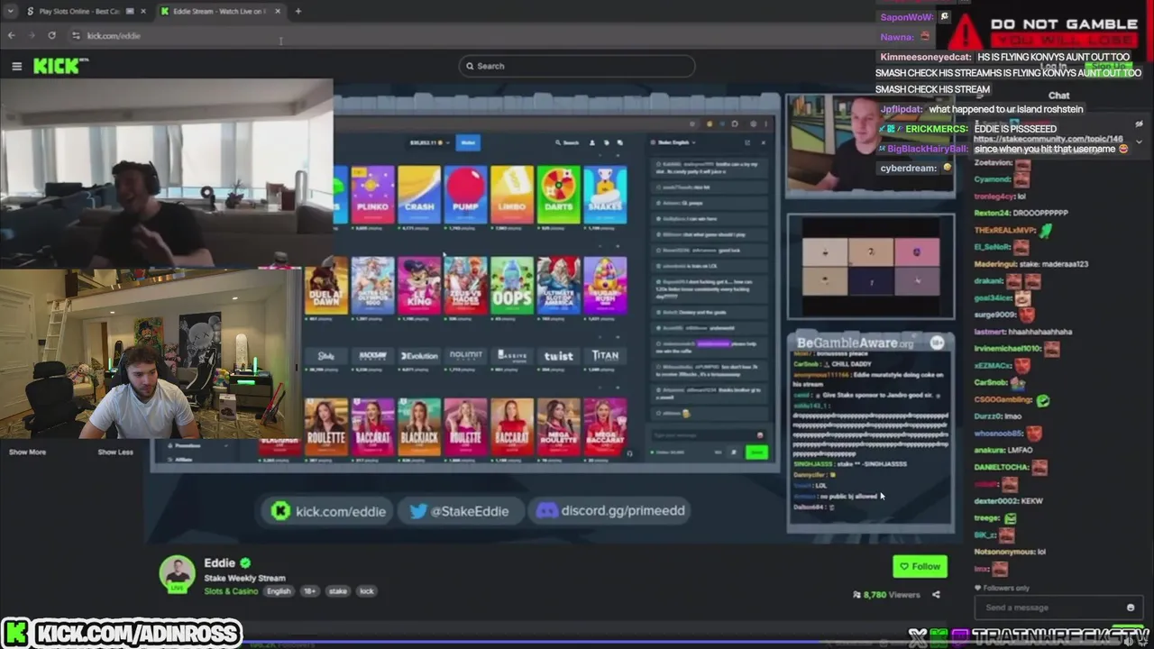Click Show Less in the sidebar
Viewport: 1154px width, 649px height.
114,452
